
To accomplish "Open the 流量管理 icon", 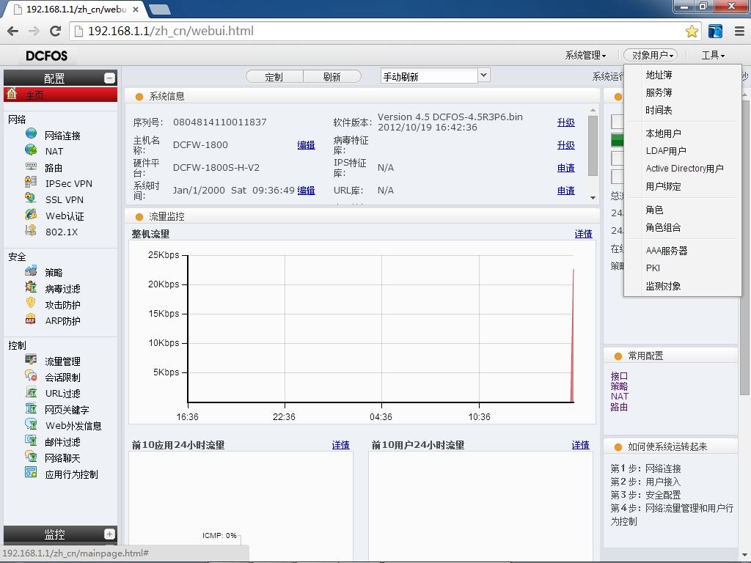I will [x=31, y=360].
